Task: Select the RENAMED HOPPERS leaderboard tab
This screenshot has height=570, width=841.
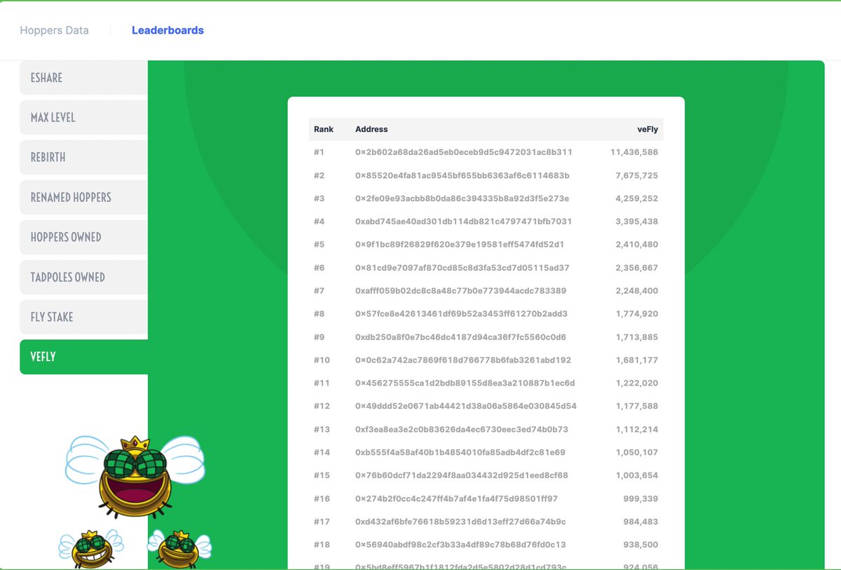Action: pyautogui.click(x=83, y=197)
